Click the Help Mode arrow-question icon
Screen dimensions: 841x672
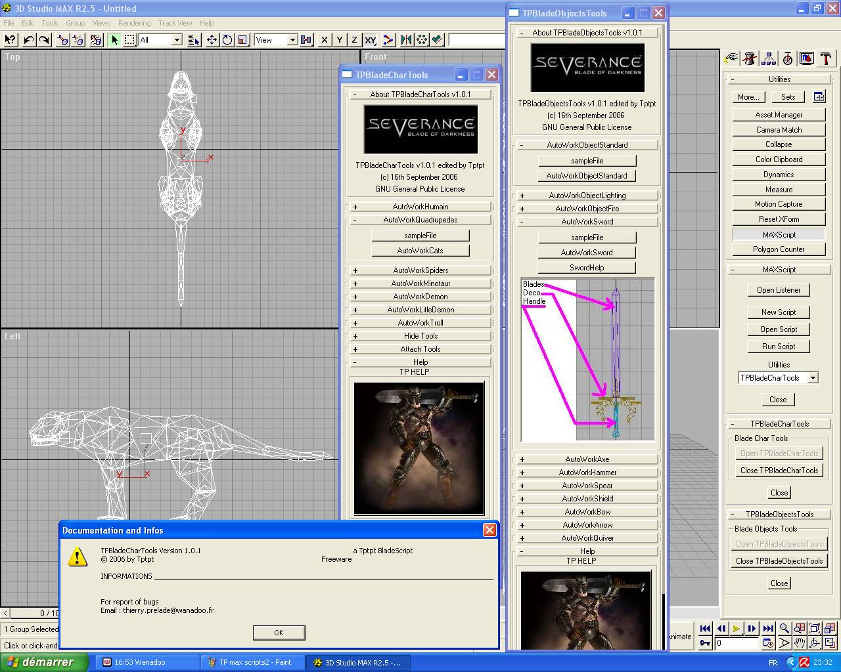pyautogui.click(x=10, y=40)
